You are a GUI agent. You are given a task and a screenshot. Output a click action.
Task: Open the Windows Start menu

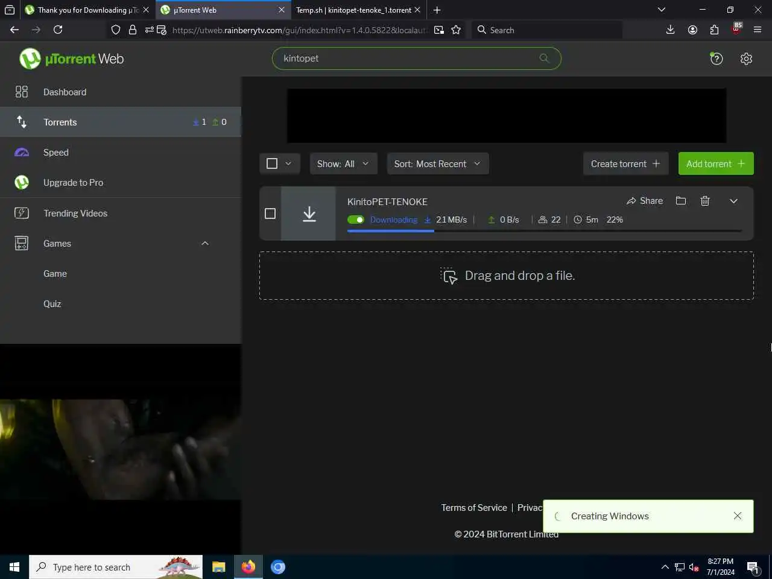pos(14,567)
